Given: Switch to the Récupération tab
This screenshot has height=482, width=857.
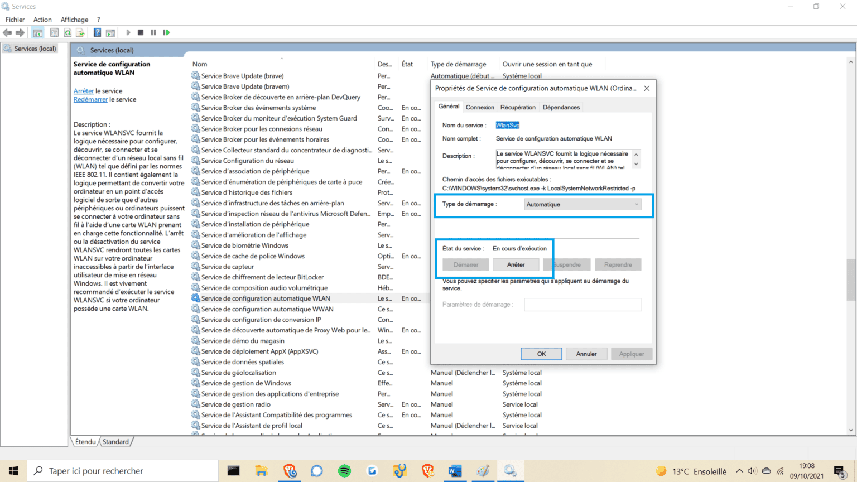Looking at the screenshot, I should (518, 107).
